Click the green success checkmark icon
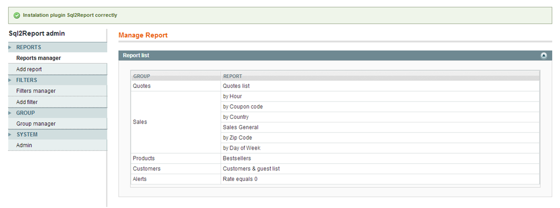The height and width of the screenshot is (208, 560). click(x=16, y=15)
